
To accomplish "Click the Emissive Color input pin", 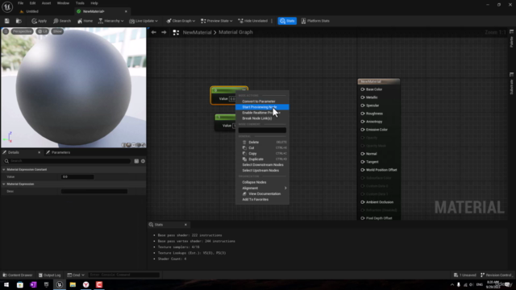I will (x=362, y=130).
